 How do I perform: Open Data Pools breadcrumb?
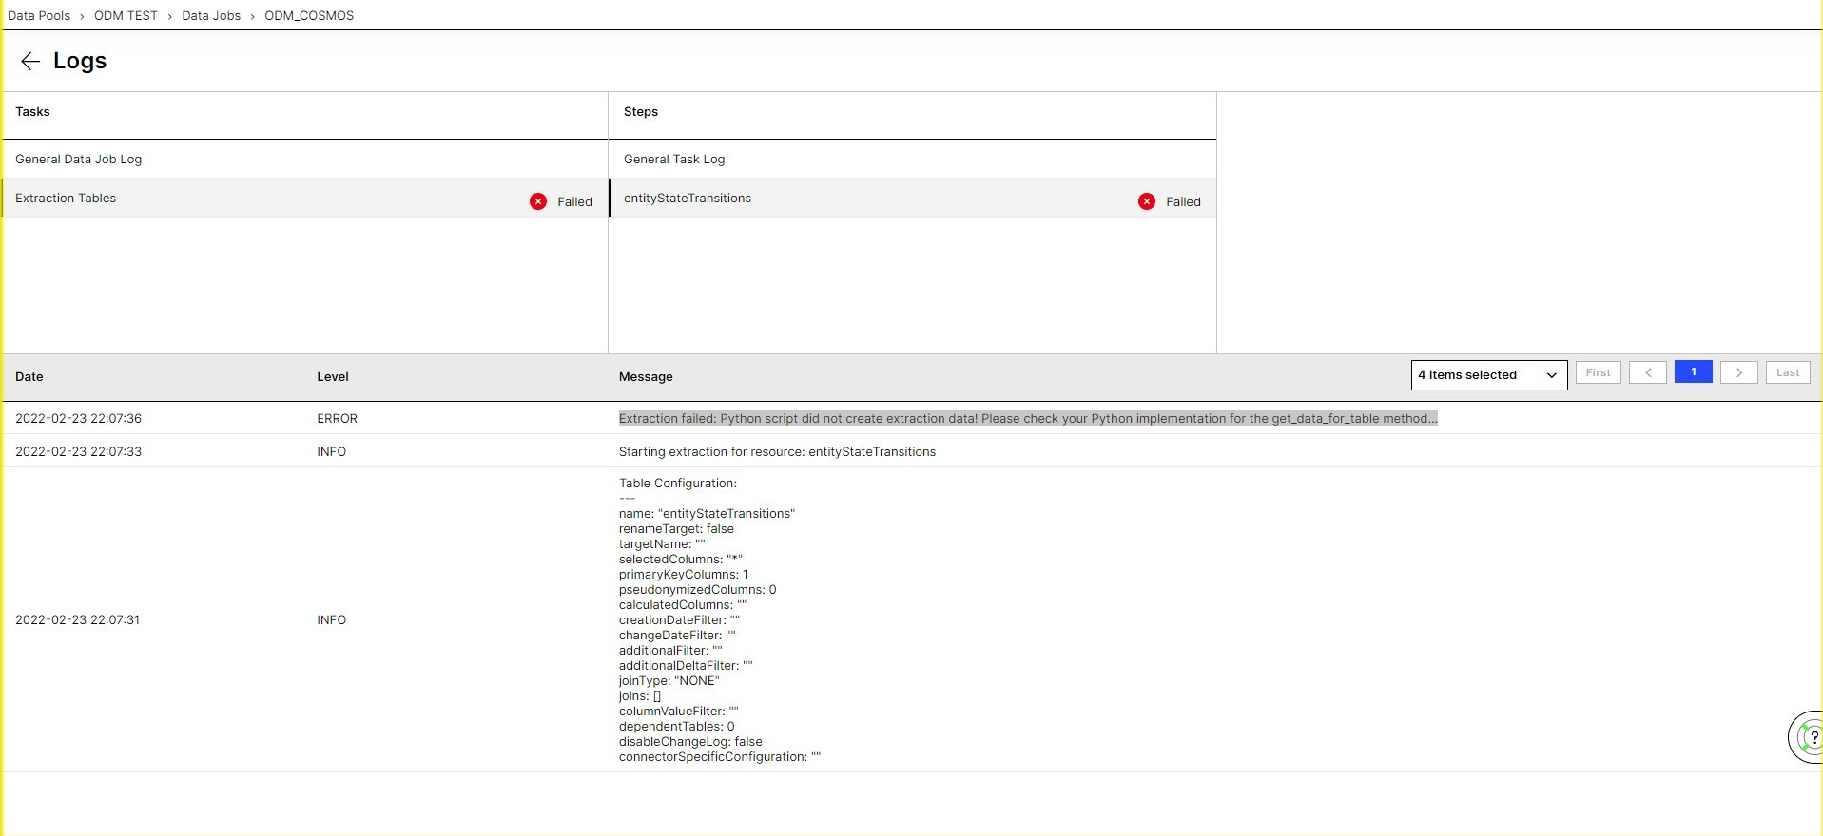click(39, 15)
